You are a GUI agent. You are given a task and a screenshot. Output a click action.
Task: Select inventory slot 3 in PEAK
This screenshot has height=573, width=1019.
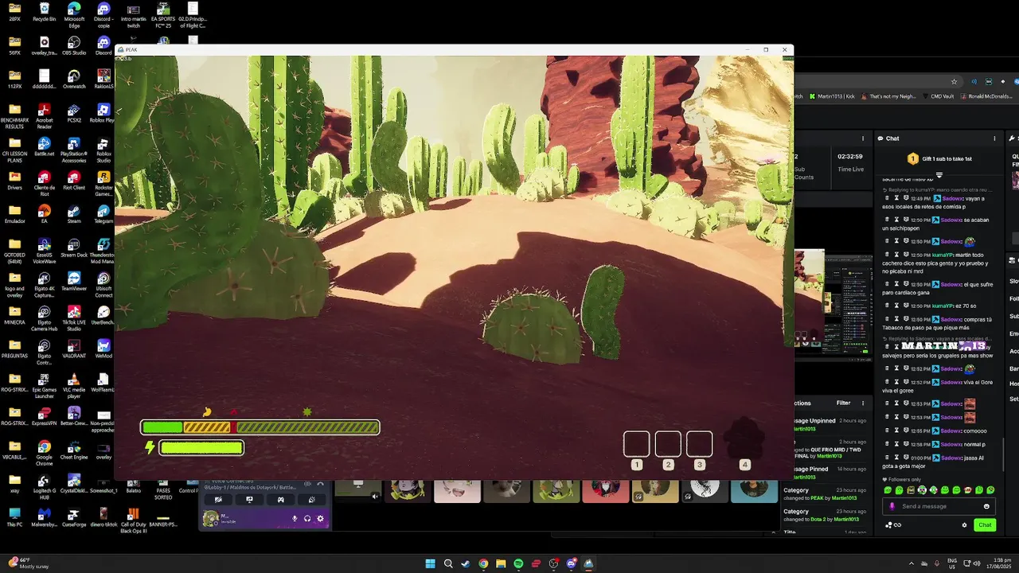click(700, 444)
